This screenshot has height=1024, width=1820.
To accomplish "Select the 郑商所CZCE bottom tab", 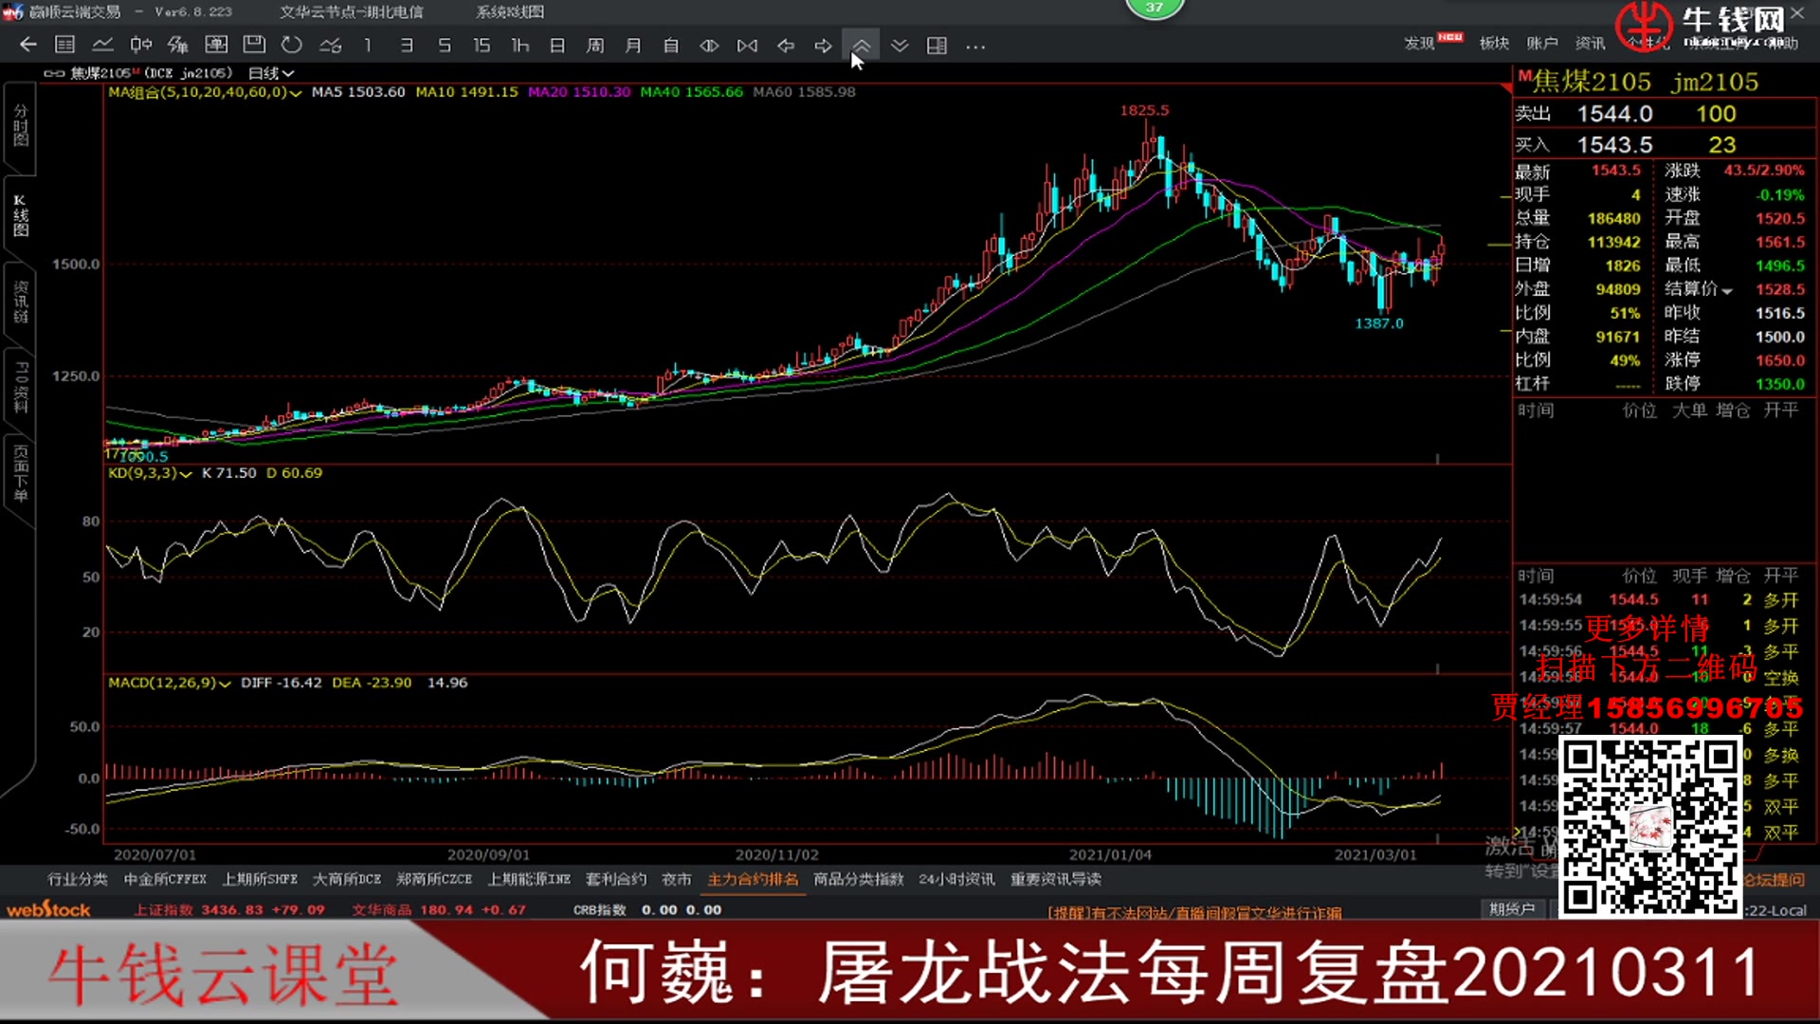I will tap(434, 879).
